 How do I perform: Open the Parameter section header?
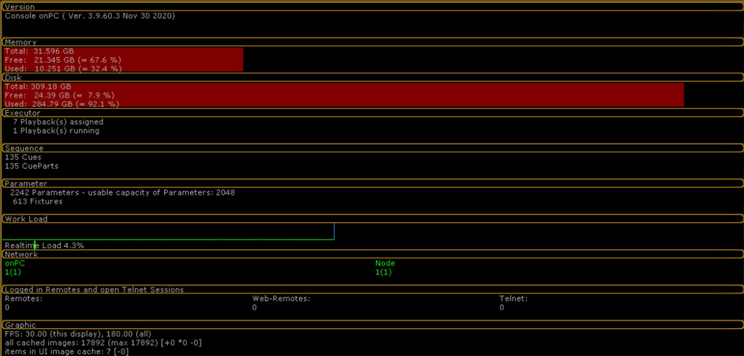pos(26,184)
